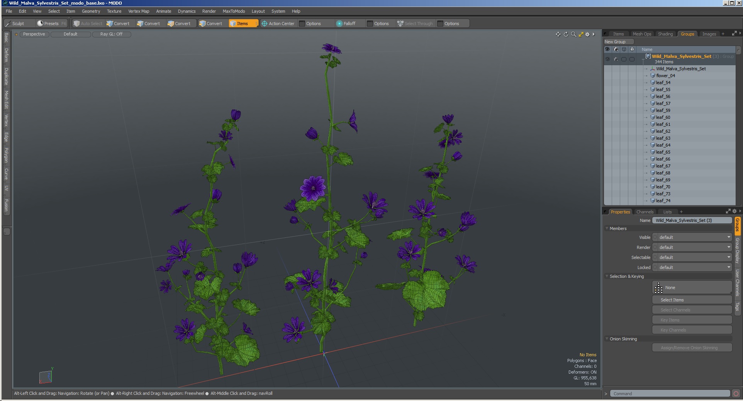Viewport: 743px width, 401px height.
Task: Switch to the Shading tab
Action: click(x=665, y=34)
